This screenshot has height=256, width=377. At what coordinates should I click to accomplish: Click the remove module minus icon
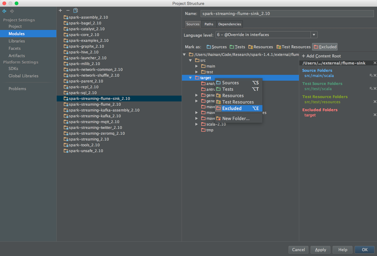68,10
